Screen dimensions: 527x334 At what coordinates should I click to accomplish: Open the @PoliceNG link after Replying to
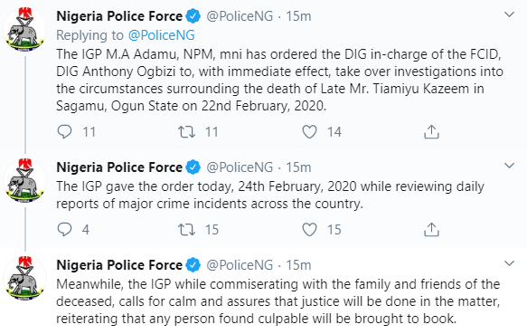tap(161, 35)
